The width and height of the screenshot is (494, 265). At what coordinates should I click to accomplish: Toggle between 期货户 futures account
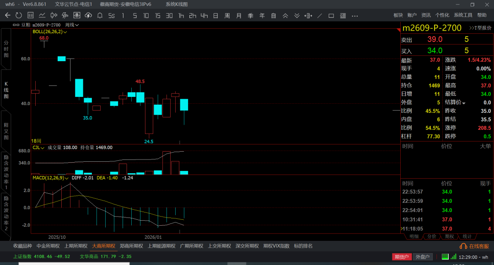pyautogui.click(x=402, y=257)
